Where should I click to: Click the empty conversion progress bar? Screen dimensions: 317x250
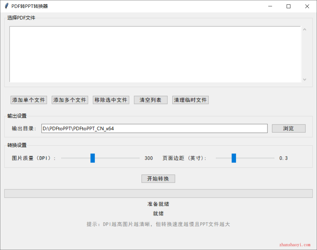click(x=158, y=194)
